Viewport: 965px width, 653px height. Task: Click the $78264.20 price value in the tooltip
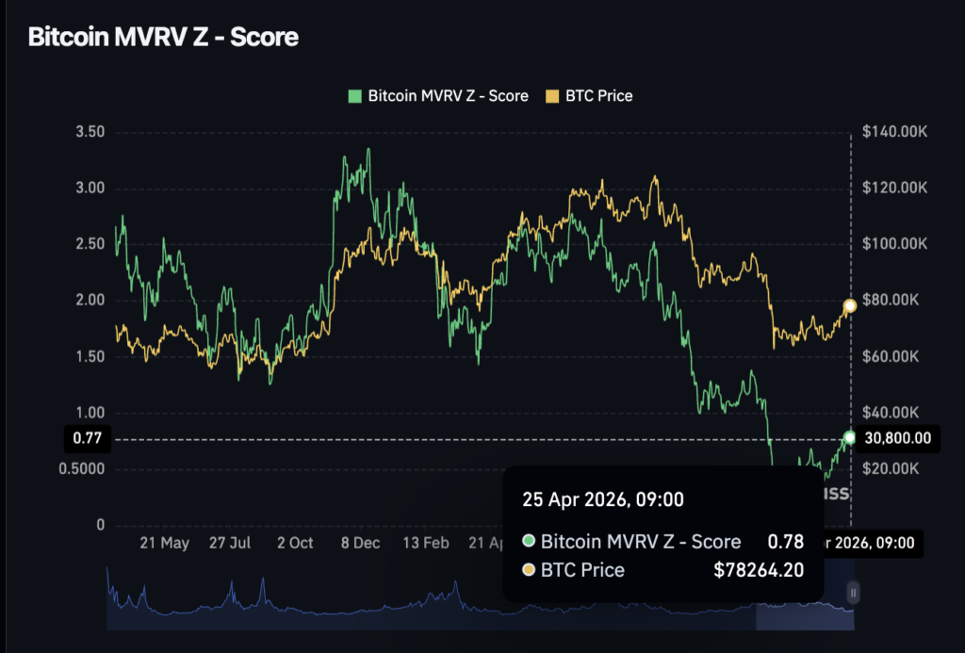tap(759, 570)
